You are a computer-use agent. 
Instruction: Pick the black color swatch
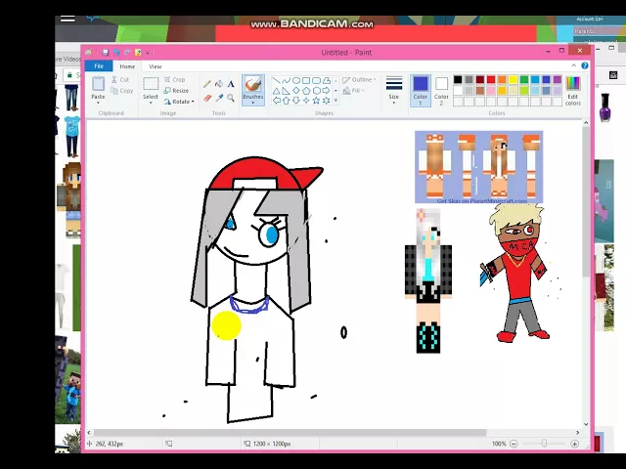(458, 79)
